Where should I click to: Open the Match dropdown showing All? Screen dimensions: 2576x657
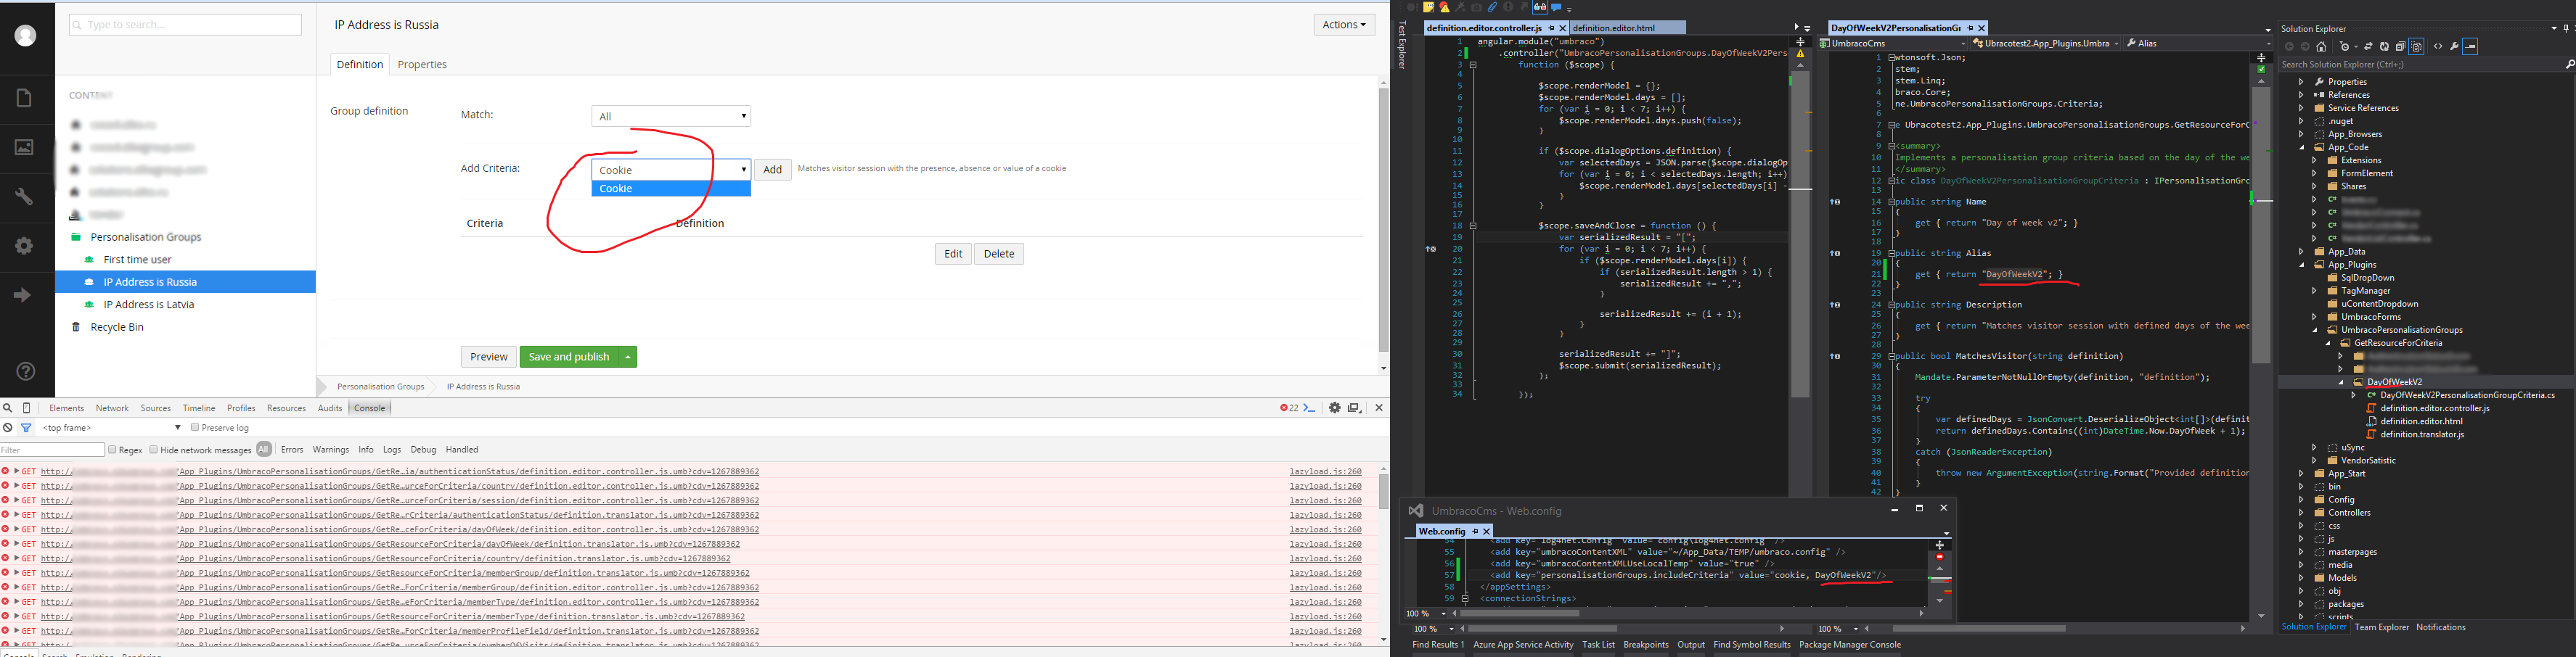pos(671,117)
